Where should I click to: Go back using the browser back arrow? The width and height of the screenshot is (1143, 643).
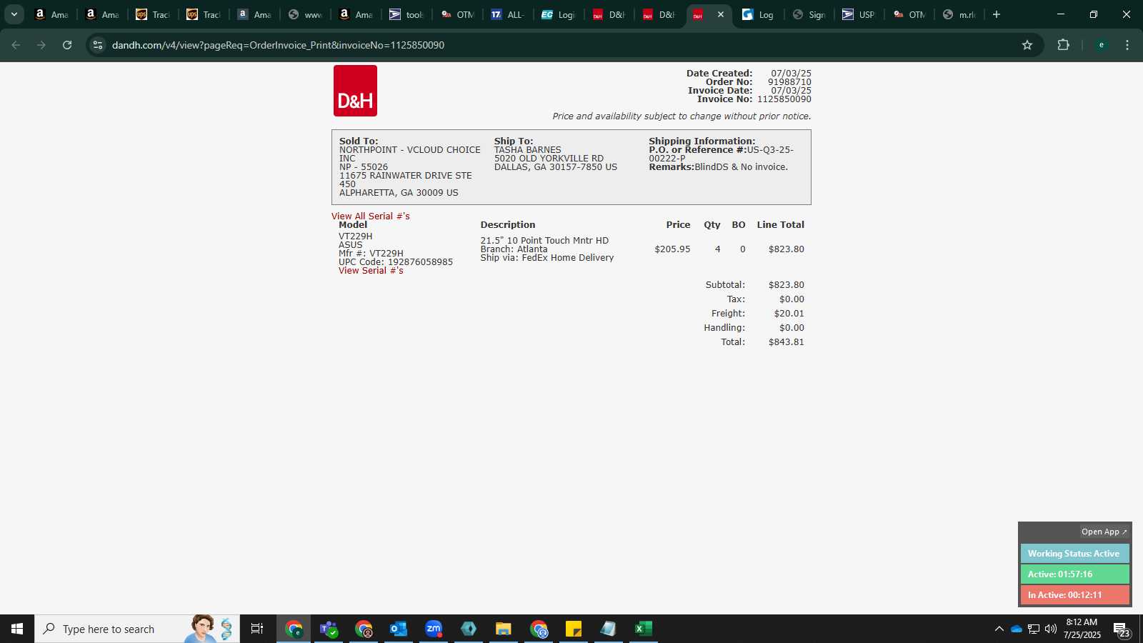coord(16,45)
